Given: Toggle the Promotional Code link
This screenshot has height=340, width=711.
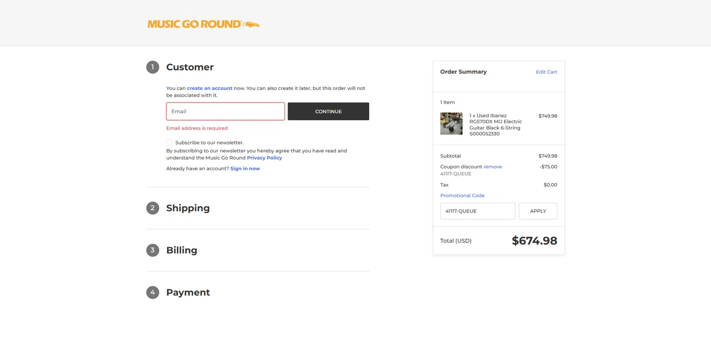Looking at the screenshot, I should [x=462, y=196].
